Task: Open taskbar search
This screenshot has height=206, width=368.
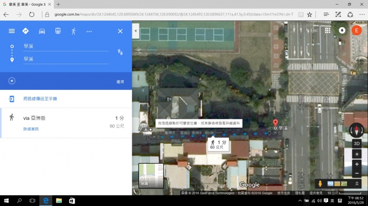Action: click(x=19, y=200)
